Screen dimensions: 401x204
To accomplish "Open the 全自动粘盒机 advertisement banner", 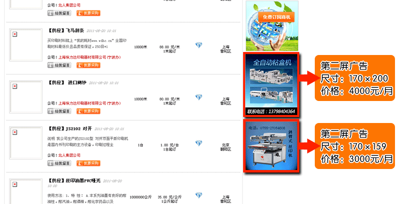I will (x=271, y=84).
